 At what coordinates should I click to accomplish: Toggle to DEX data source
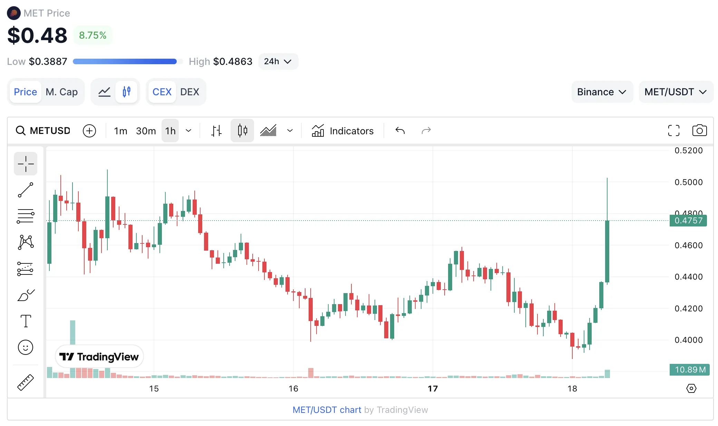(190, 92)
